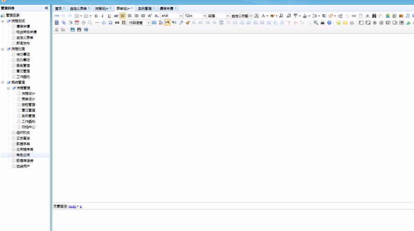
Task: Open help via the blue question mark icon
Action: click(x=329, y=22)
